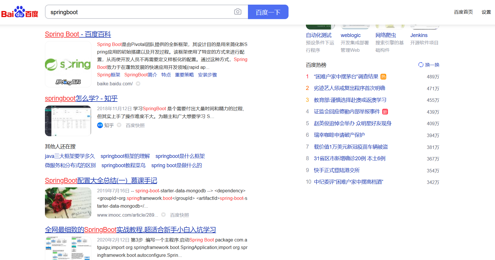Open hot item 证监会回应德勤内部举报事件
Image resolution: width=495 pixels, height=260 pixels.
tap(347, 112)
